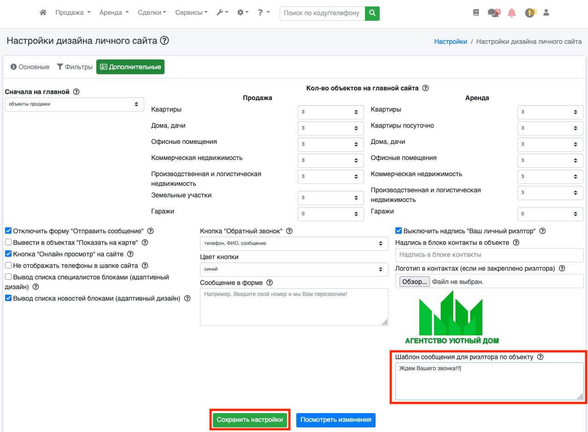Open the gear settings menu icon
The image size is (588, 432).
pyautogui.click(x=242, y=13)
